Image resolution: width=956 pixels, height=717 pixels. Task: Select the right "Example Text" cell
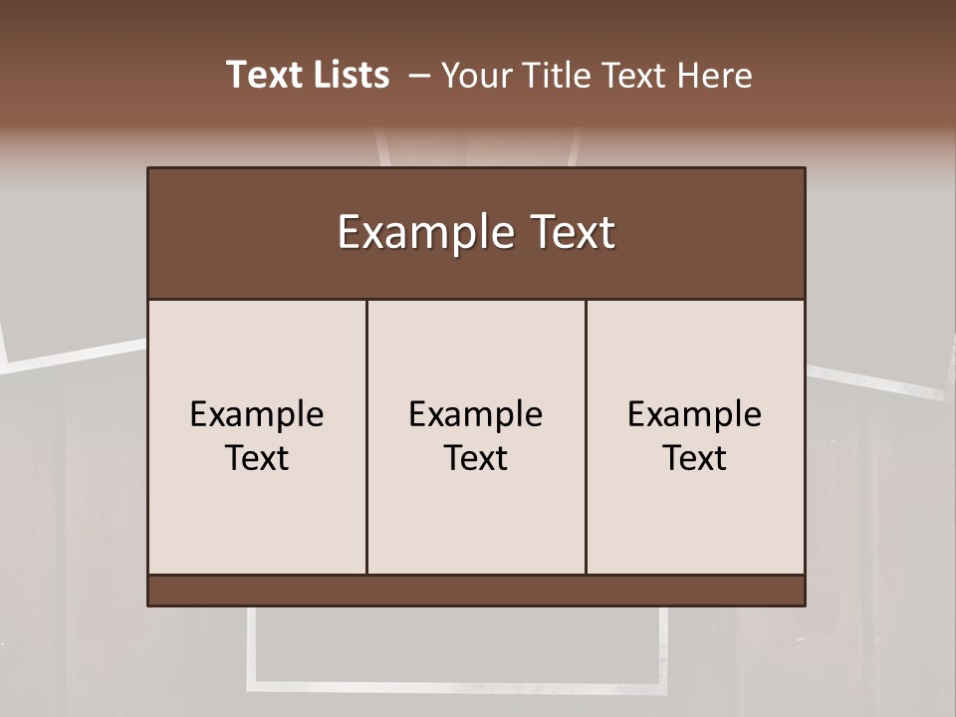(x=695, y=436)
